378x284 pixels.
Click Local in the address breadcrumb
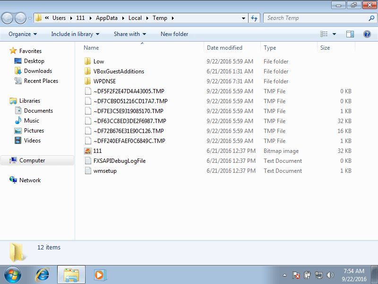pos(135,18)
